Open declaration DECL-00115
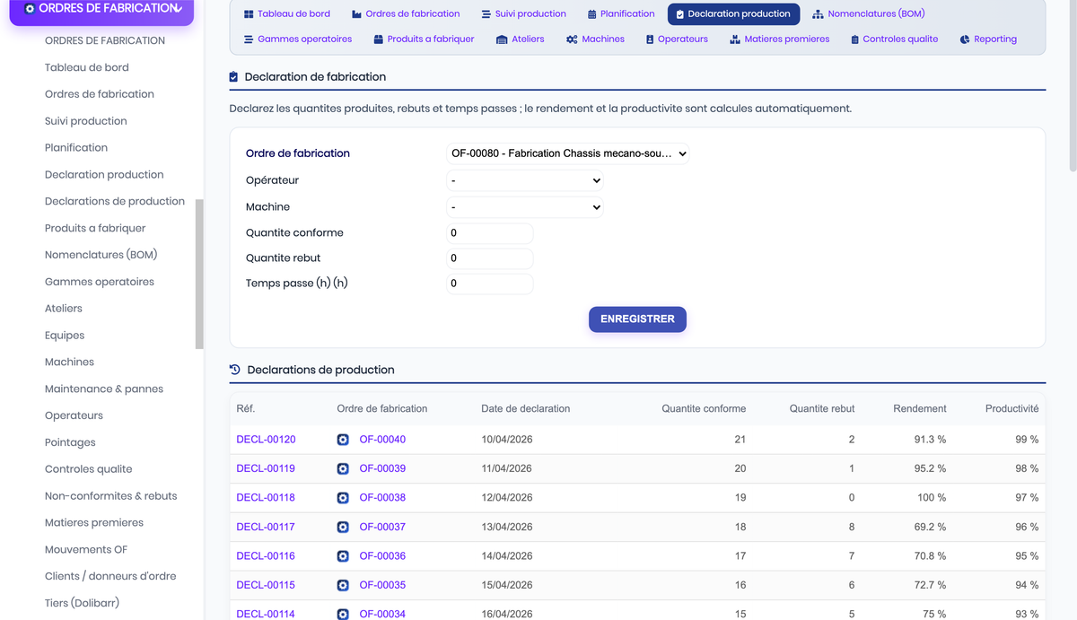The image size is (1077, 620). point(266,585)
